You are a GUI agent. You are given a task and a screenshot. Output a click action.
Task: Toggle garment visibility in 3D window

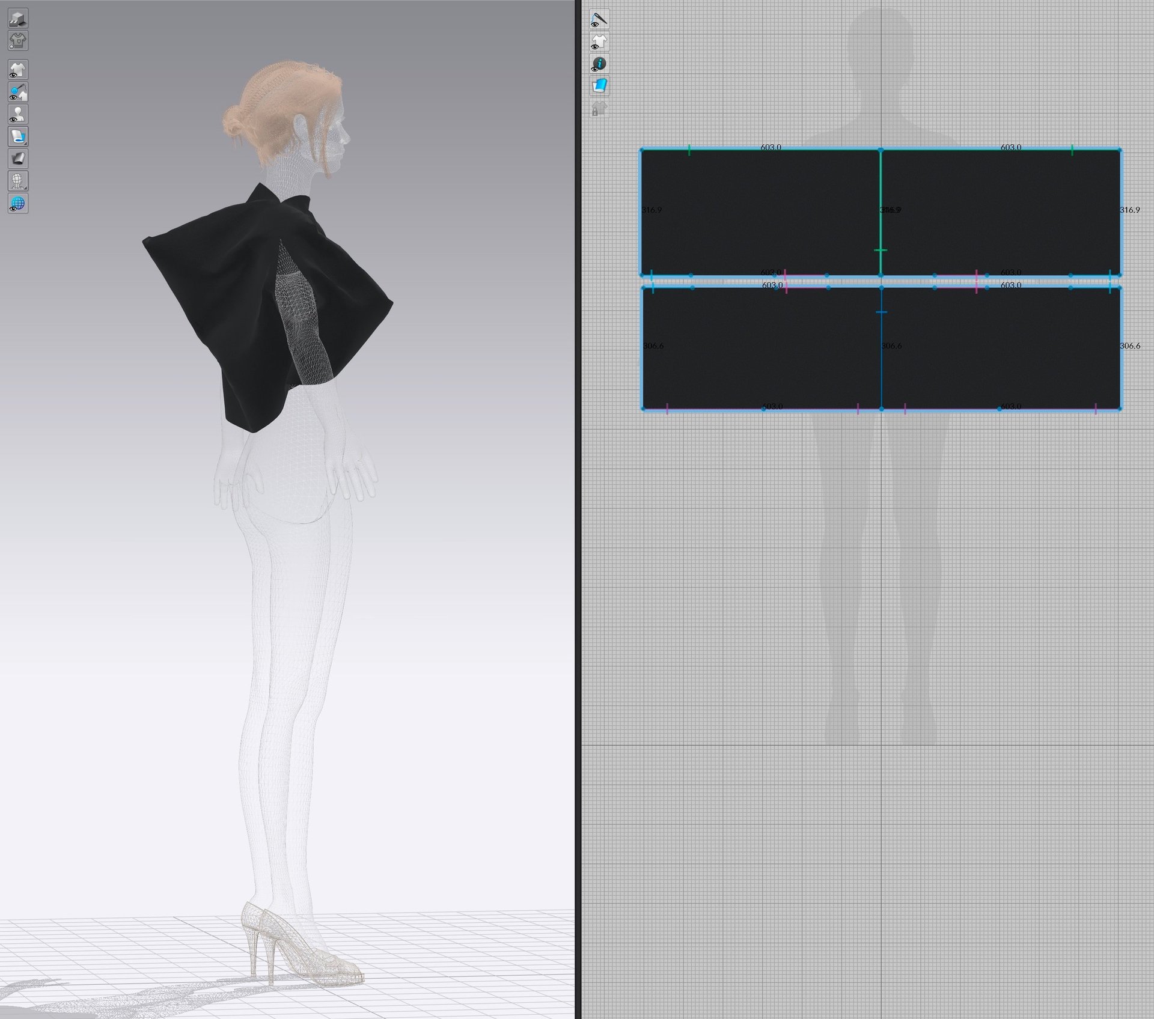coord(17,70)
